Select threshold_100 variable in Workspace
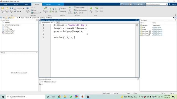This screenshot has height=99, width=177. tap(146, 31)
